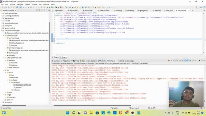Open the New file dropdown arrow
The image size is (206, 116).
pyautogui.click(x=4, y=7)
